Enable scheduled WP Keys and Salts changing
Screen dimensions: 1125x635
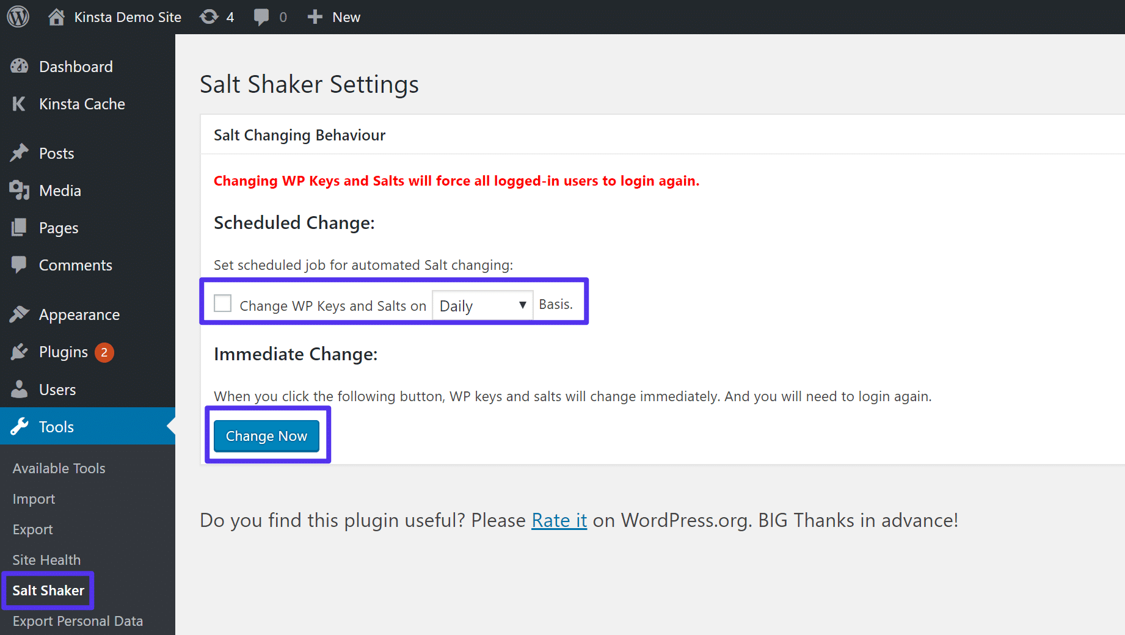coord(222,303)
